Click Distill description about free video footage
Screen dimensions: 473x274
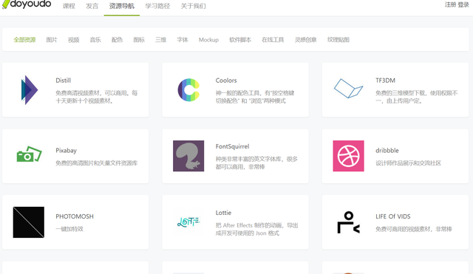pos(97,97)
